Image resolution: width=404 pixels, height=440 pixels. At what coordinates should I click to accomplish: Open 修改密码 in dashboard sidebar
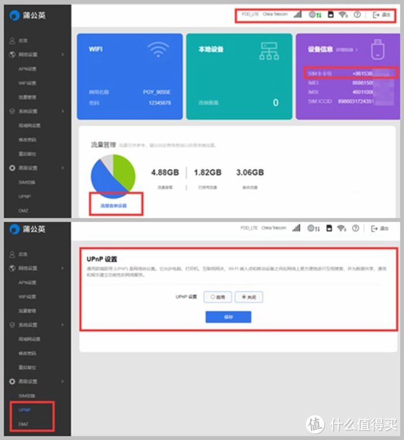[27, 140]
